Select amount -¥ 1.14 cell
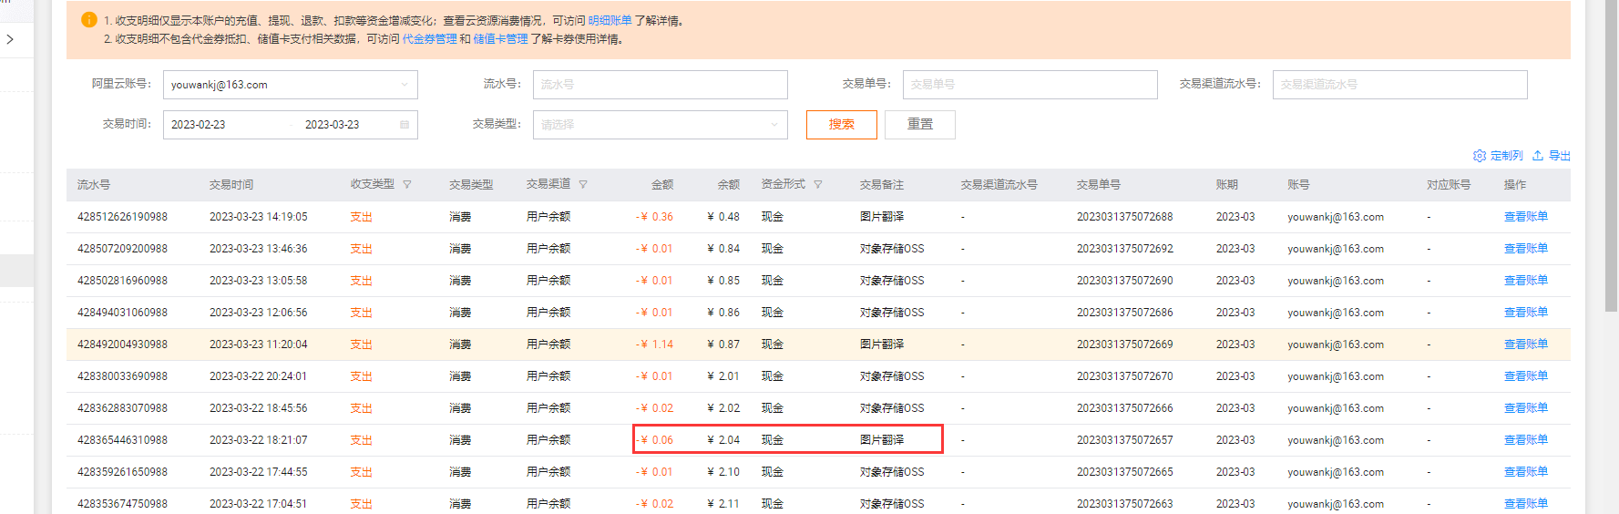The image size is (1619, 514). (x=654, y=344)
